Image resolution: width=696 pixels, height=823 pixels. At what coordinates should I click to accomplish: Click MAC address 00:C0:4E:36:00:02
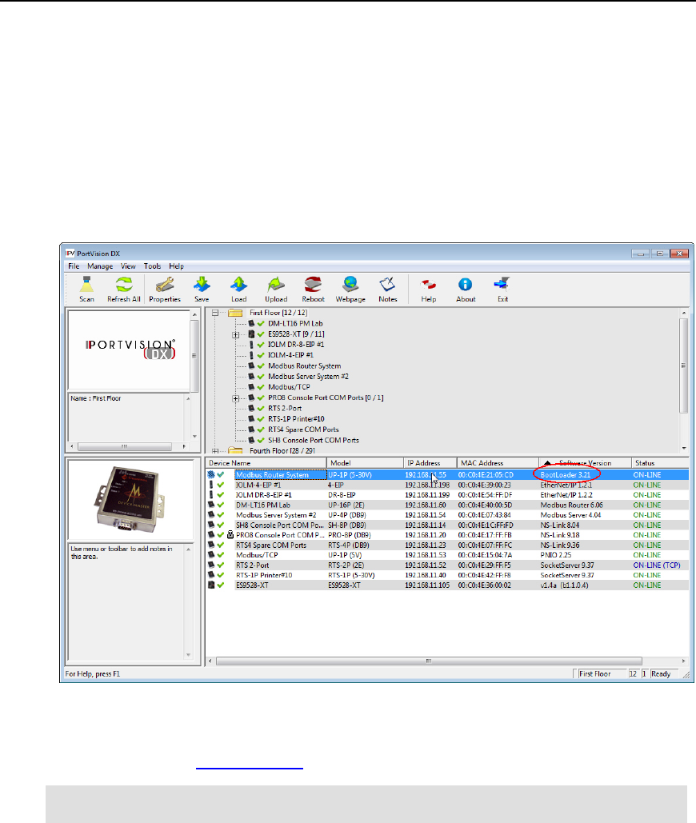click(484, 585)
